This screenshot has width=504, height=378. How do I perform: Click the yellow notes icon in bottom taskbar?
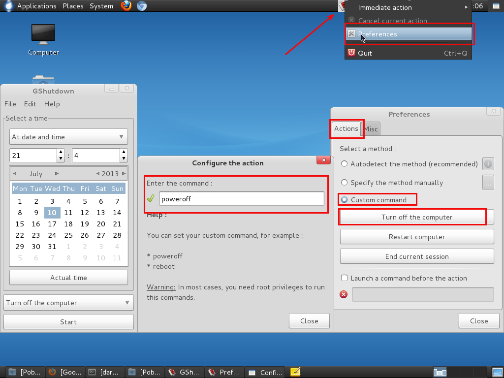(x=295, y=372)
